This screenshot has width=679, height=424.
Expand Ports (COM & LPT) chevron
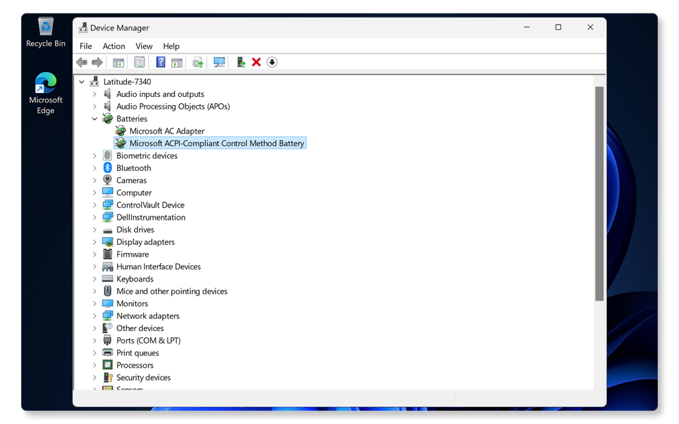(94, 341)
